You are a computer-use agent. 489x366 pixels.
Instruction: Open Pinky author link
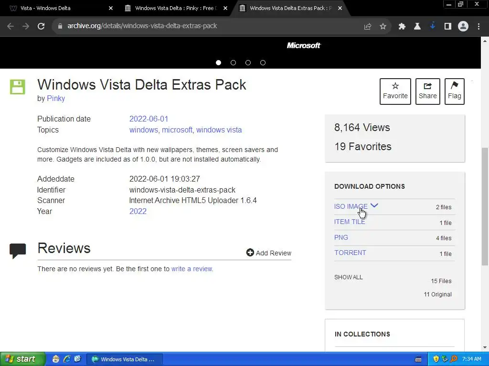click(56, 98)
